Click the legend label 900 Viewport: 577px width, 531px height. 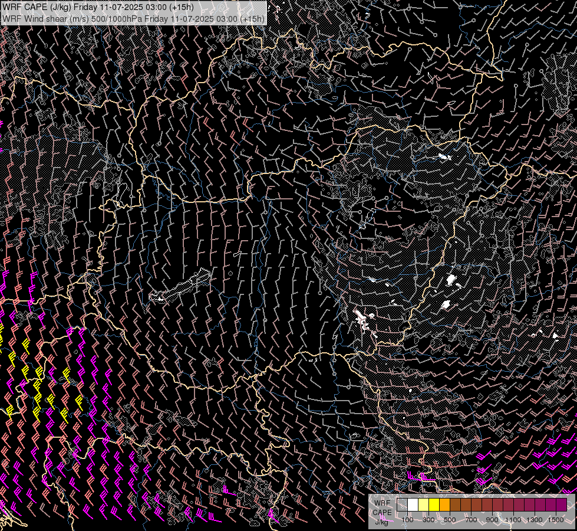tap(492, 520)
